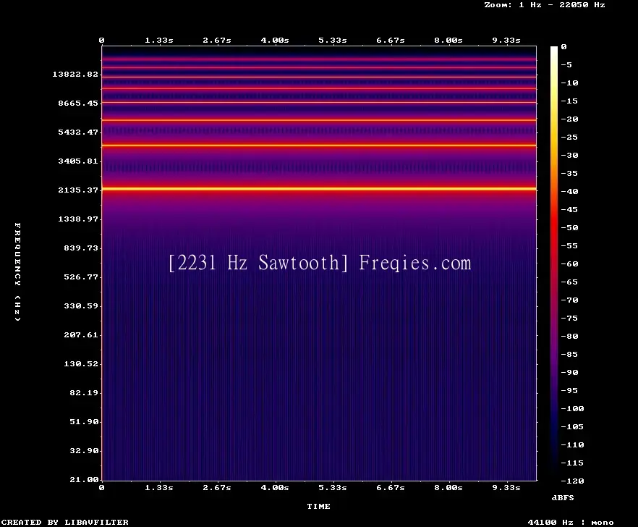Click the -120 dBFS scale label
Screen dimensions: 638x527
click(x=572, y=481)
